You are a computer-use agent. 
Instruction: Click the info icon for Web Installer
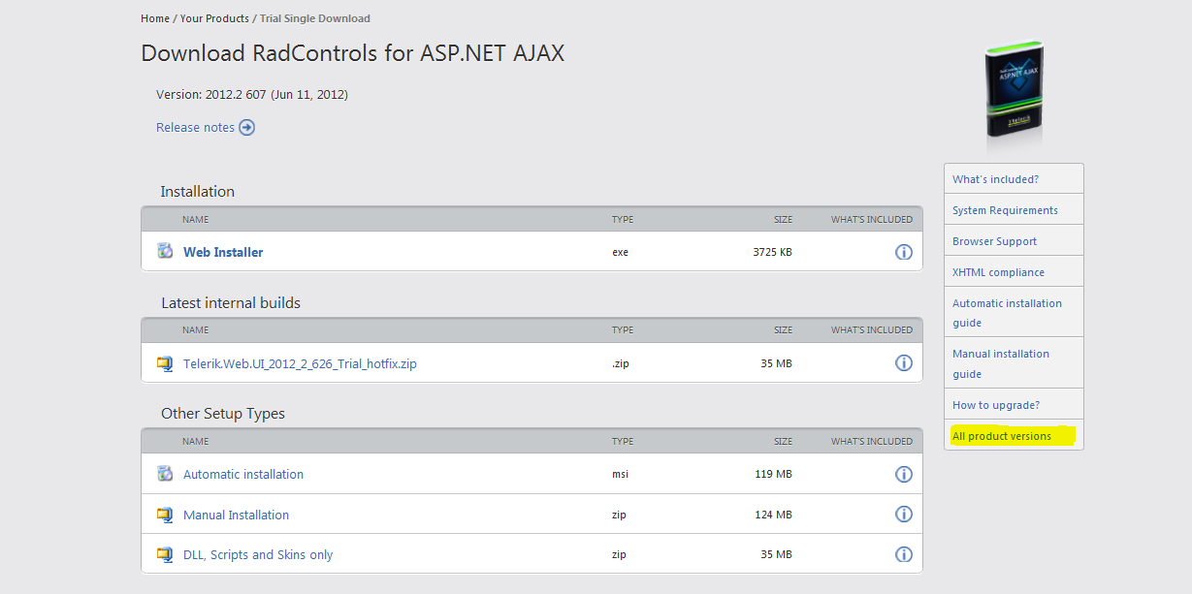[903, 252]
